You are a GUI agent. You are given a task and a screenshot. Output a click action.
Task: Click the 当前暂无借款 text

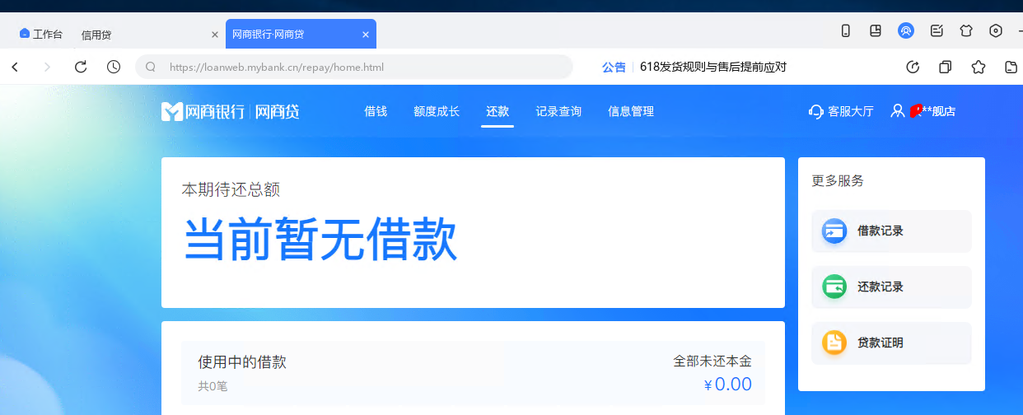click(320, 239)
